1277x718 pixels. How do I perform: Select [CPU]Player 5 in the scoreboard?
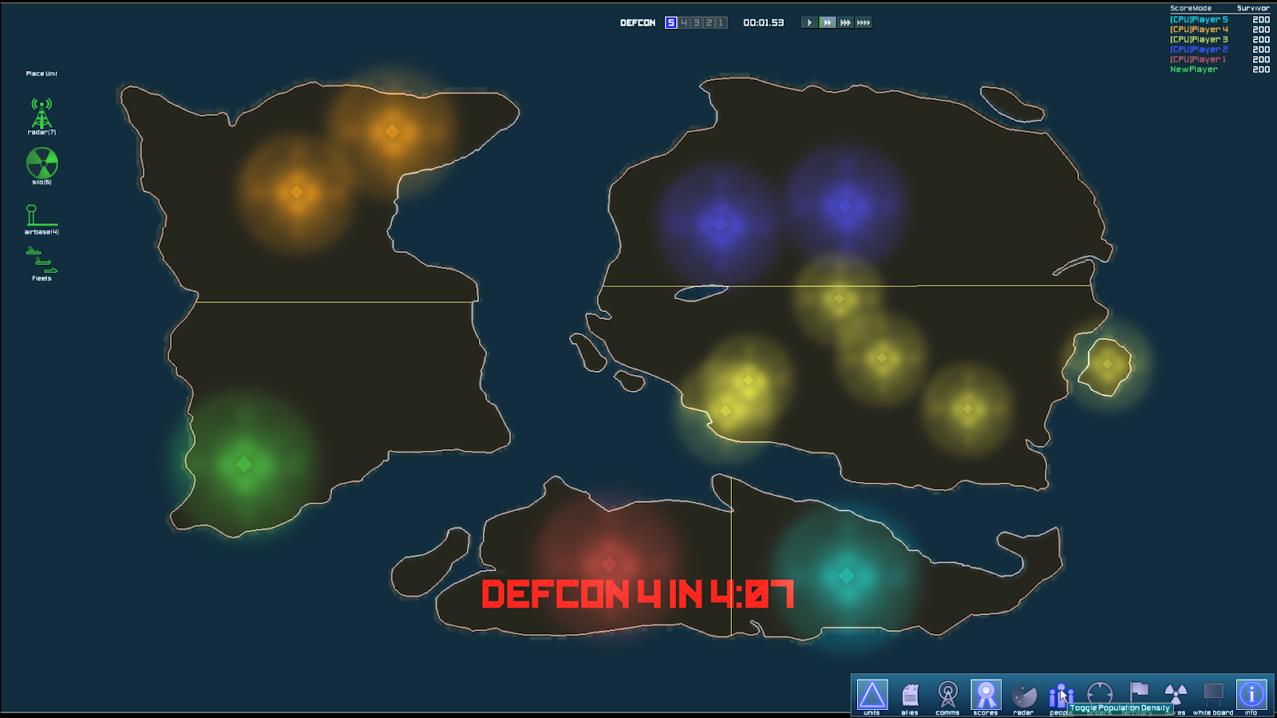[1199, 20]
